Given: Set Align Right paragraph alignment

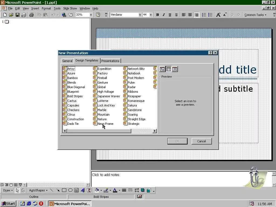Looking at the screenshot, I should (196, 15).
